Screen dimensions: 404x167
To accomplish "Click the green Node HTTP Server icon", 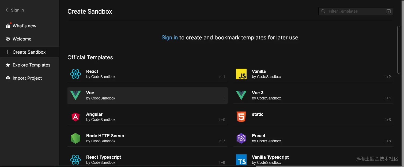I will tap(75, 138).
